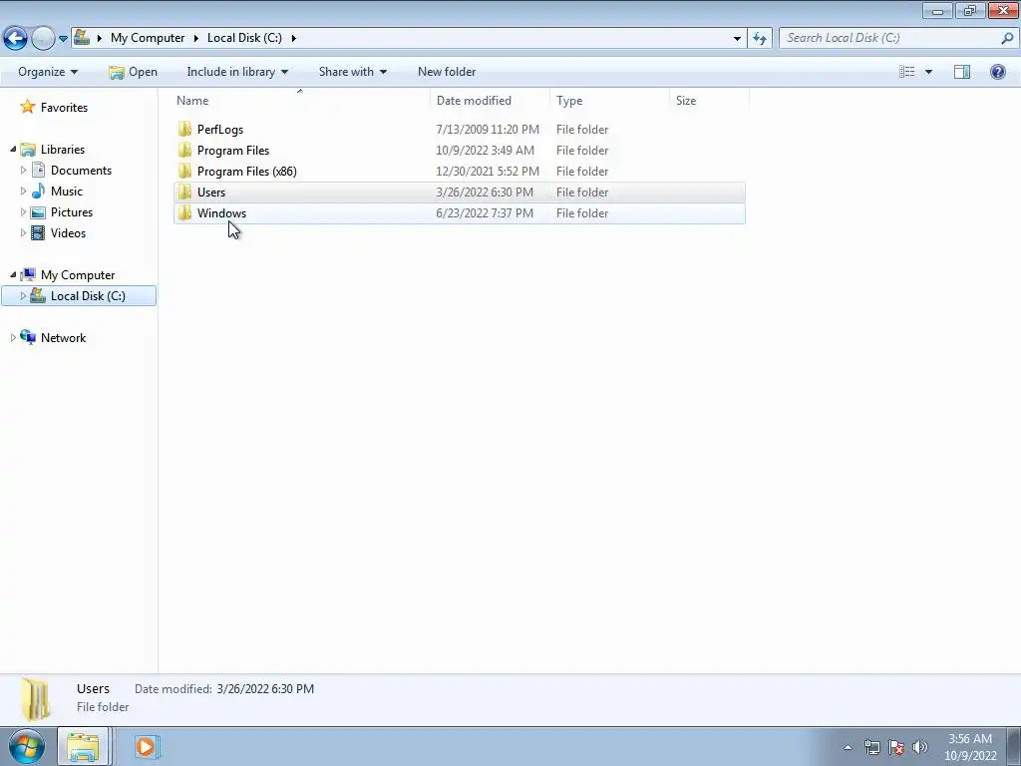Select Libraries in the navigation pane
Viewport: 1021px width, 766px height.
63,150
